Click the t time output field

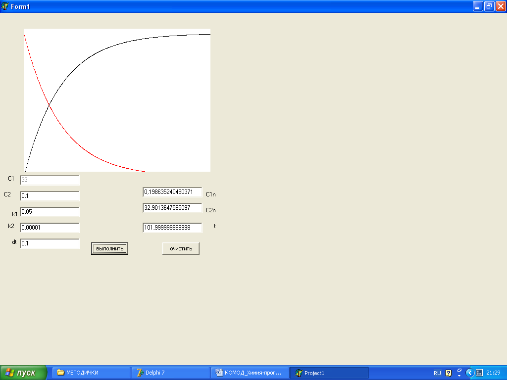tap(172, 228)
